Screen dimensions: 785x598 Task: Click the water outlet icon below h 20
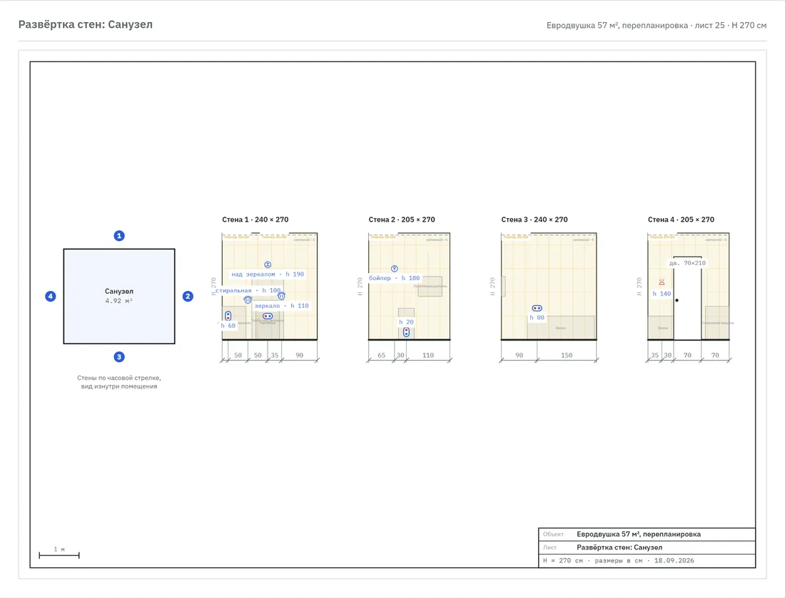click(406, 332)
